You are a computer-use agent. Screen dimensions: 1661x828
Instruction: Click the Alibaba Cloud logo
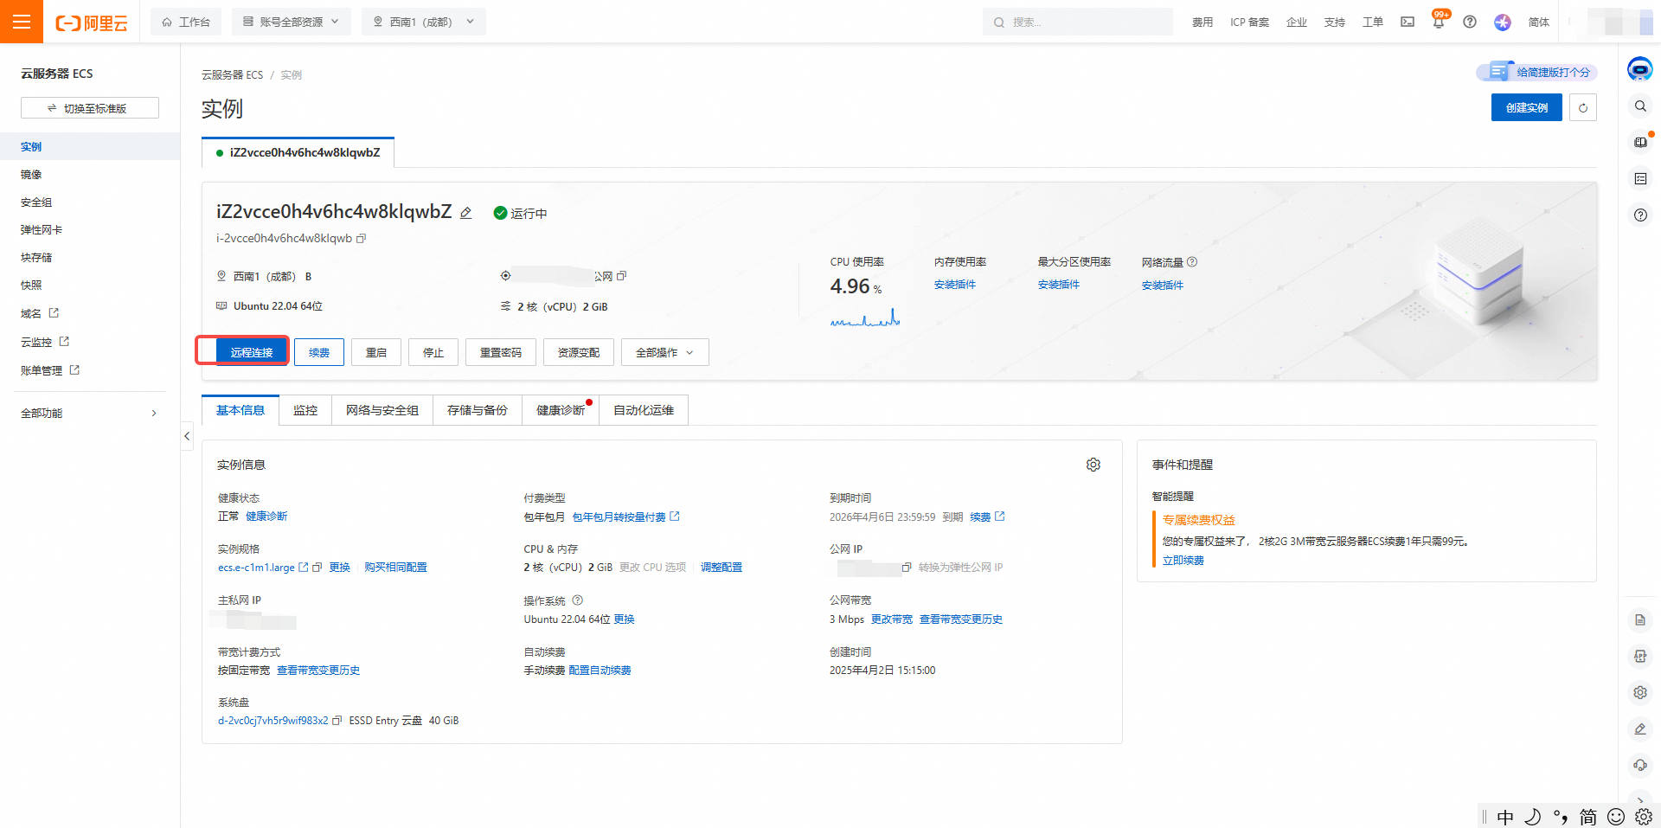click(92, 22)
